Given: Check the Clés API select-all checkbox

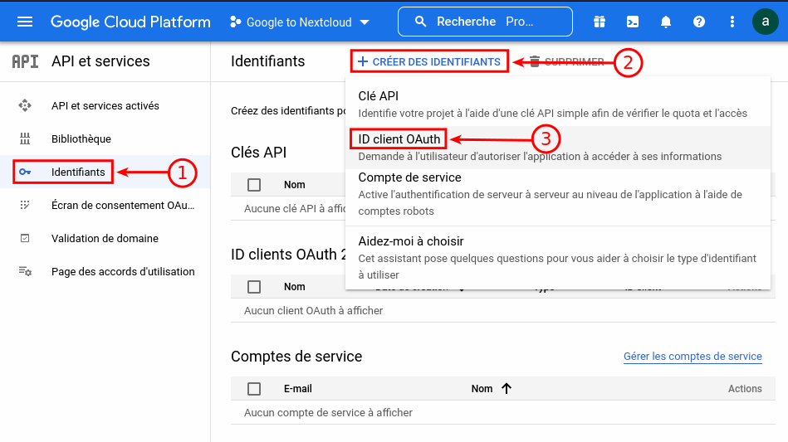Looking at the screenshot, I should 254,185.
